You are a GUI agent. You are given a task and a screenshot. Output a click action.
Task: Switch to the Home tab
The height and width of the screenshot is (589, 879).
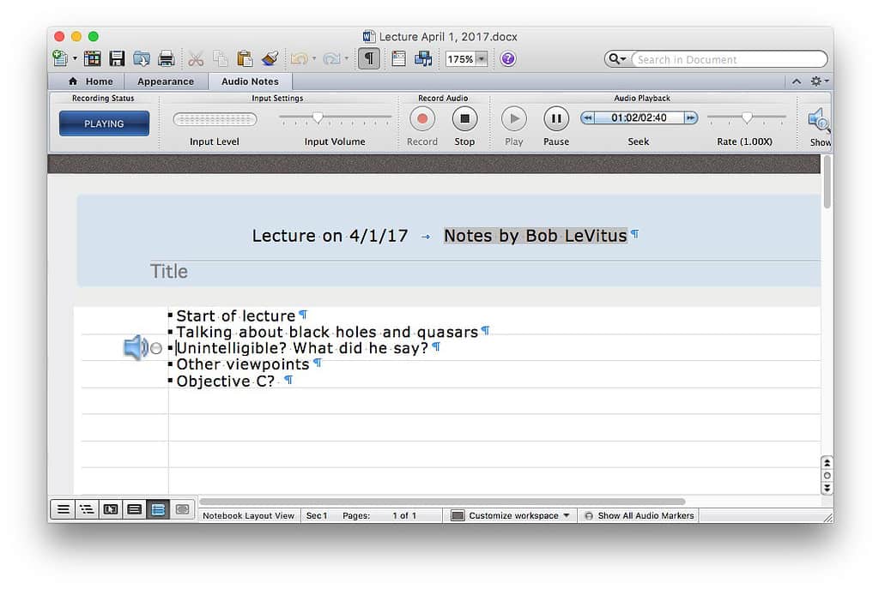pos(91,81)
